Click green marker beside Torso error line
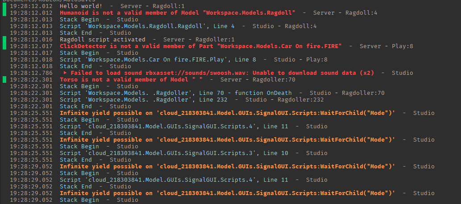Screen dimensions: 461x204 click(4, 79)
